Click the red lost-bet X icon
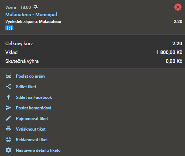This screenshot has height=156, width=185. point(178,7)
